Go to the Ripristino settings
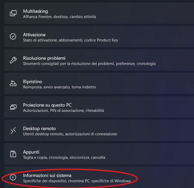 point(99,83)
